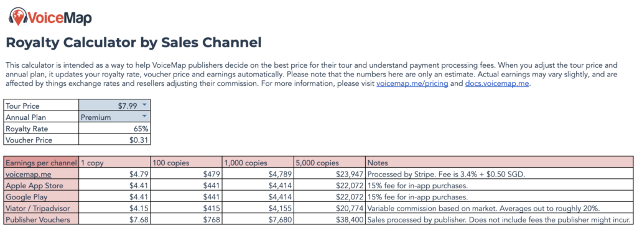The image size is (637, 228).
Task: Select the Voucher Price $0.31 cell
Action: (x=114, y=140)
